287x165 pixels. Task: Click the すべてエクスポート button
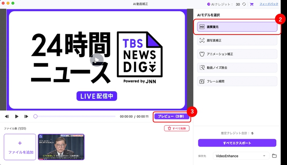(237, 143)
